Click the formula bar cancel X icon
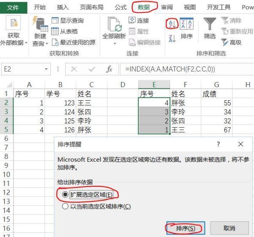This screenshot has width=254, height=237. (74, 69)
